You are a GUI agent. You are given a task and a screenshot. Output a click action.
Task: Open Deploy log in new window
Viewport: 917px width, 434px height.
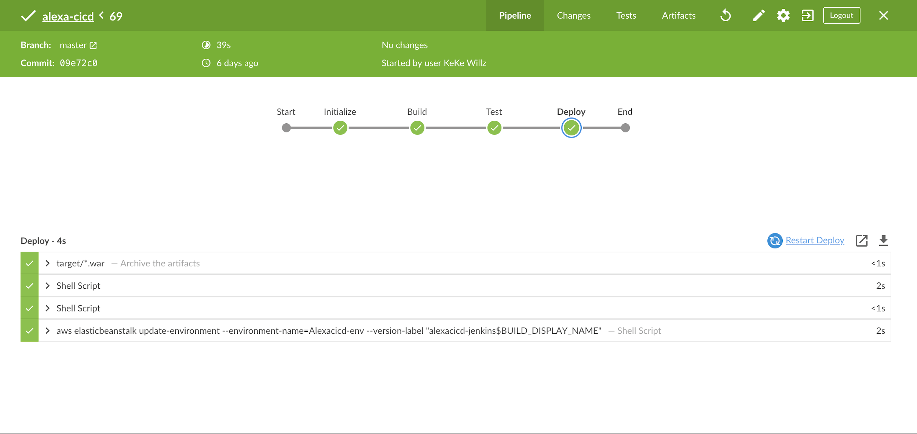(x=861, y=241)
